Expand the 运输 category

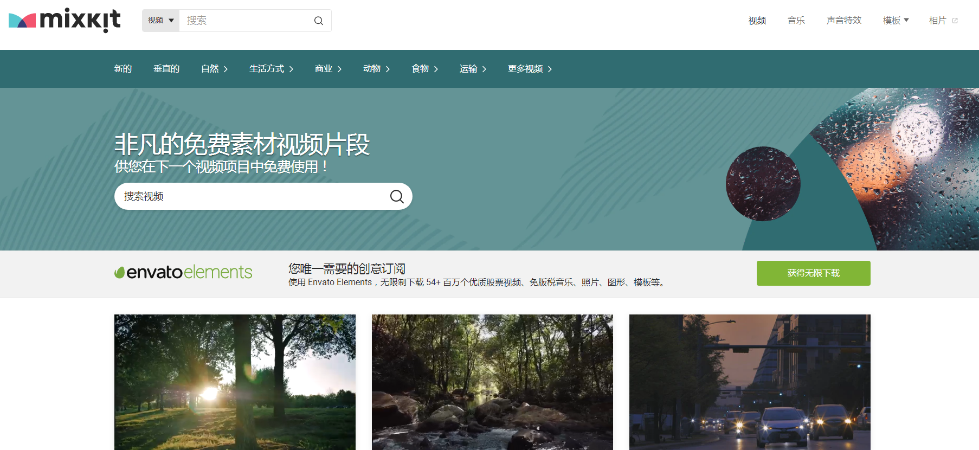(x=473, y=69)
